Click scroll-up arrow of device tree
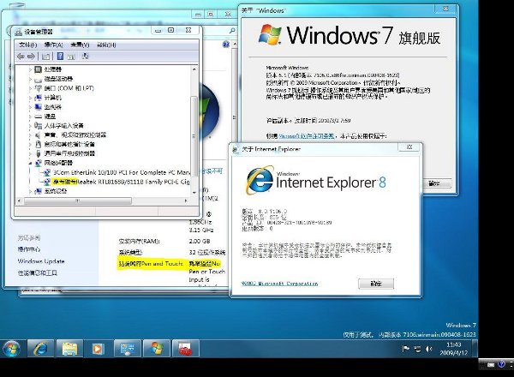Image resolution: width=514 pixels, height=377 pixels. pos(194,69)
